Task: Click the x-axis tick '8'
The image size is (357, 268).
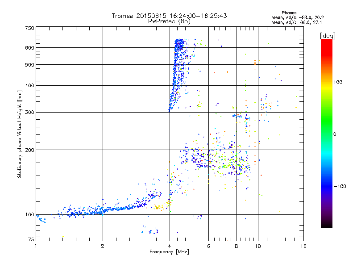Action: click(237, 246)
